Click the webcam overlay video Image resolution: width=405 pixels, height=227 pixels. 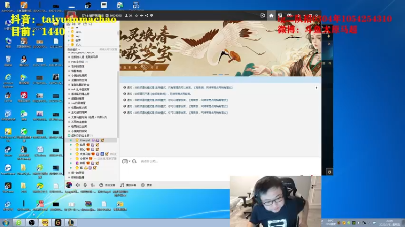tap(275, 201)
